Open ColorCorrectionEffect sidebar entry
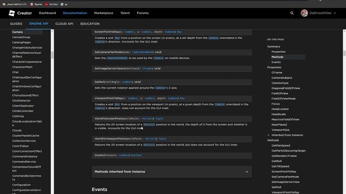The image size is (346, 194). point(27,151)
